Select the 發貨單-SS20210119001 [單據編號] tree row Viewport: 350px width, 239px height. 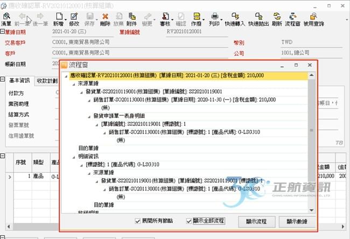coord(154,92)
